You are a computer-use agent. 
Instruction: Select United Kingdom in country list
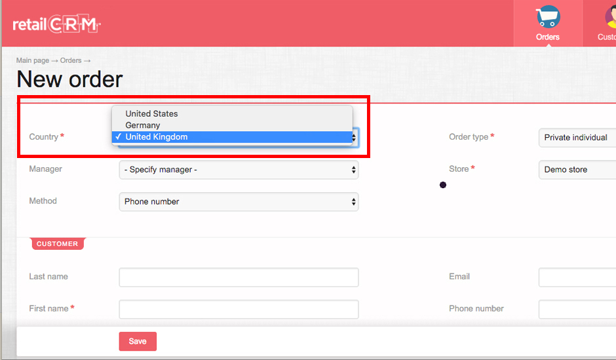click(232, 137)
